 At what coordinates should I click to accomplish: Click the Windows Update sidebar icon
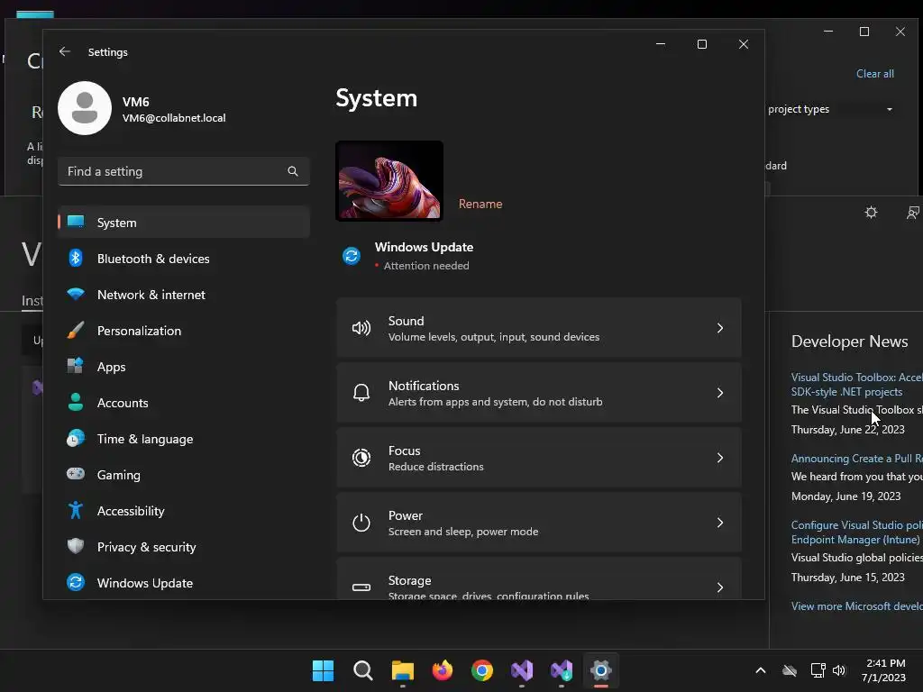(76, 582)
